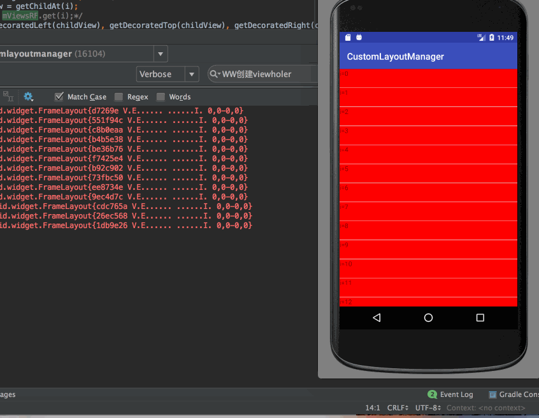The width and height of the screenshot is (539, 418).
Task: Click the pin icon at far left of find toolbar
Action: [x=8, y=96]
